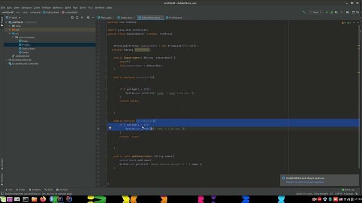The height and width of the screenshot is (203, 362).
Task: Fold the addSubscriber method gutter marker
Action: click(106, 156)
